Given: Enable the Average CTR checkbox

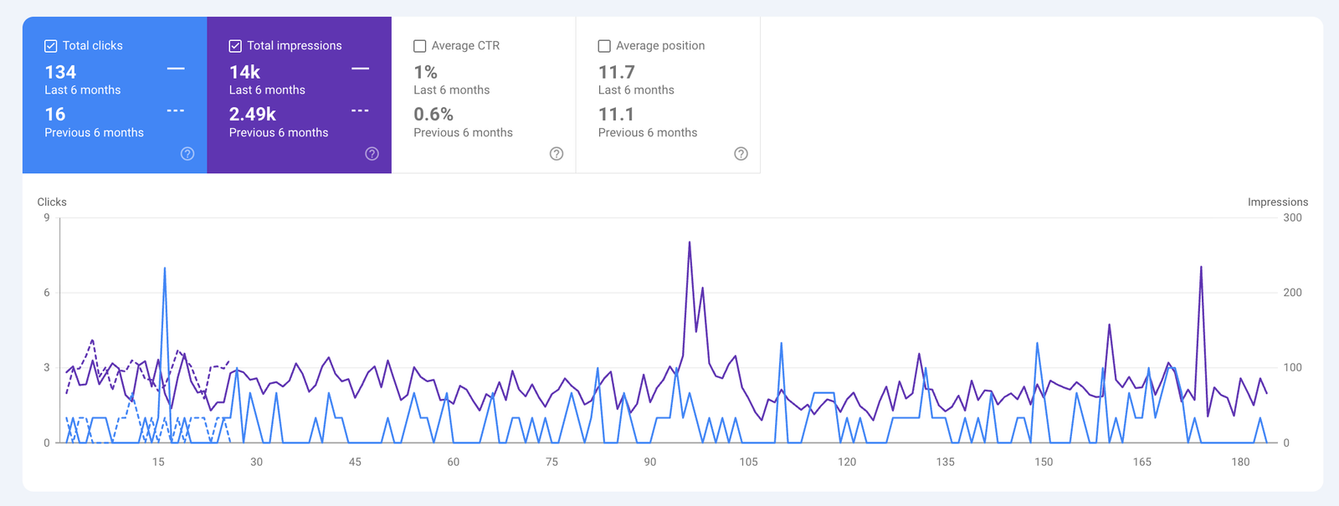Looking at the screenshot, I should [x=420, y=46].
